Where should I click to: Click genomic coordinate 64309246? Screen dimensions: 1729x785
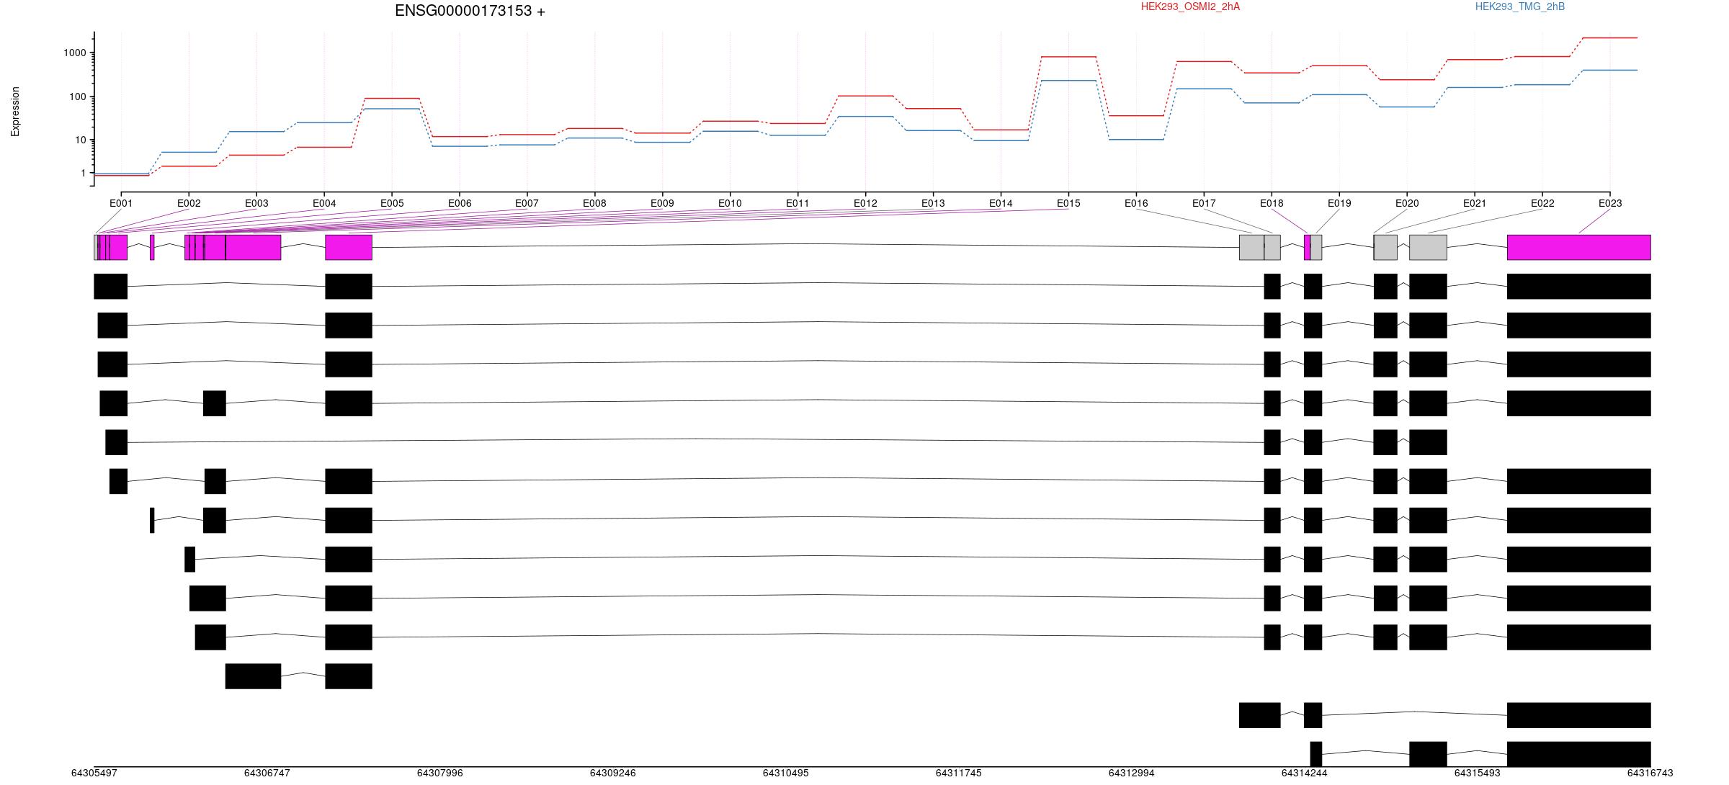(613, 773)
